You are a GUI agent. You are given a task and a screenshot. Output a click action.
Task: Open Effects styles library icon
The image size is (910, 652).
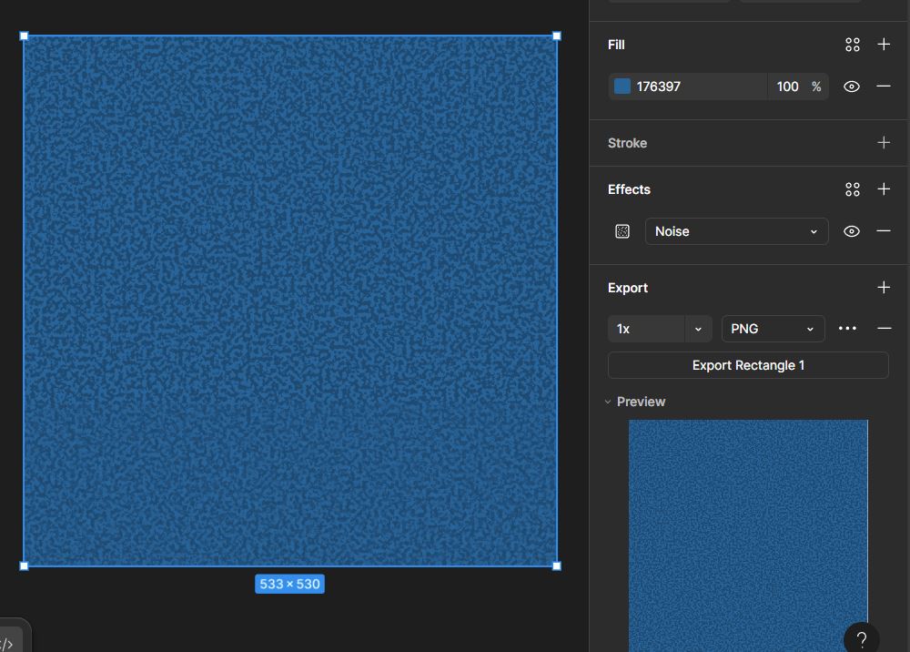[852, 189]
